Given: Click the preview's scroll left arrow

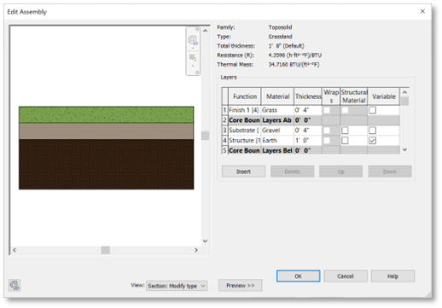Looking at the screenshot, I should (15, 250).
